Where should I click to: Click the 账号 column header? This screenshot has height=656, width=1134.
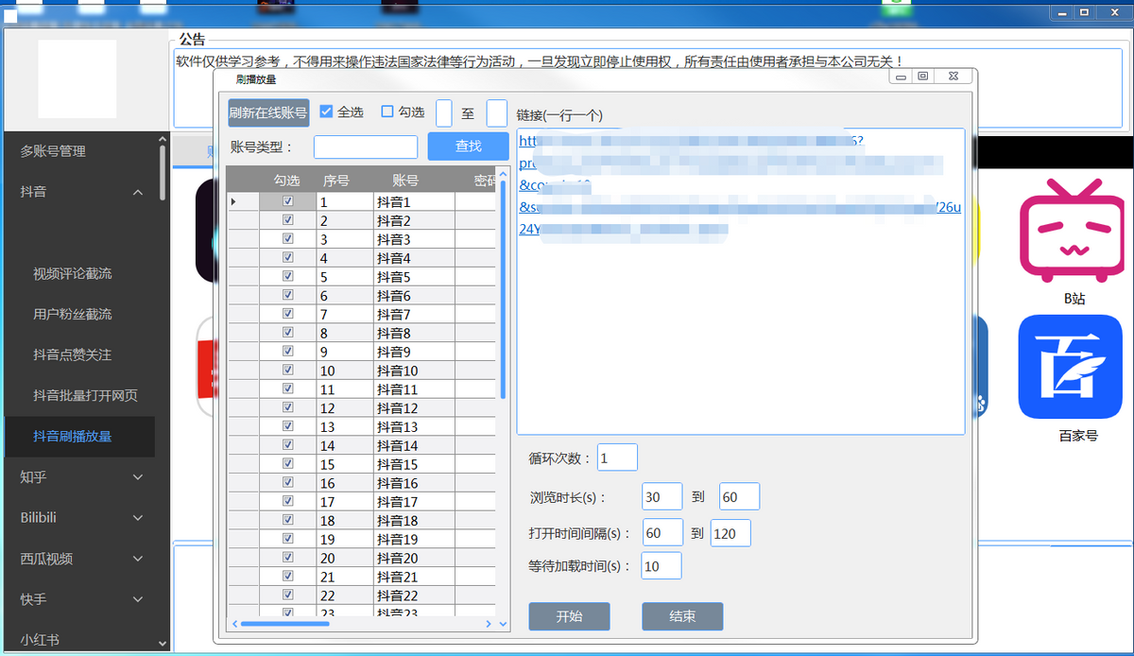click(x=405, y=180)
